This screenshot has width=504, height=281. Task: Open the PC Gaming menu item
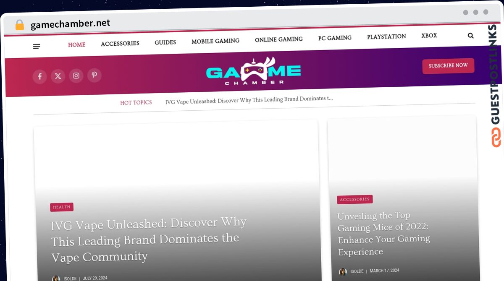[x=335, y=38]
